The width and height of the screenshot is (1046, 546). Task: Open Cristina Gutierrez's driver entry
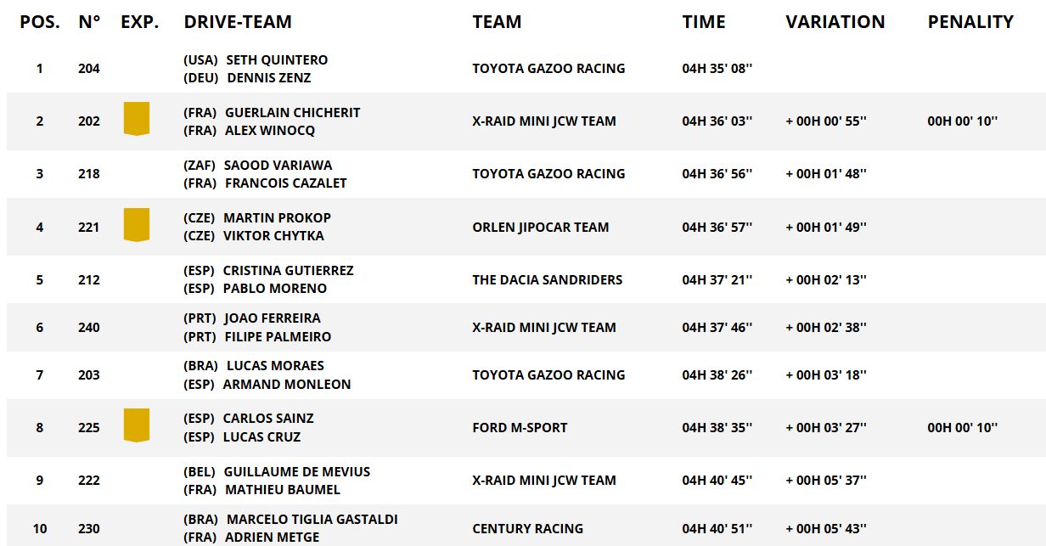click(x=288, y=271)
